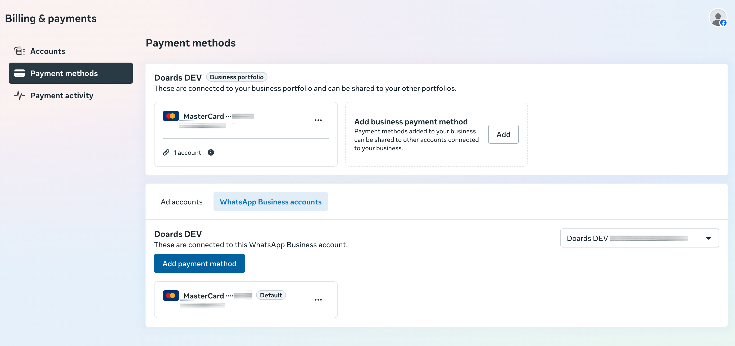The height and width of the screenshot is (346, 735).
Task: Click the Payment methods card icon
Action: tap(19, 73)
